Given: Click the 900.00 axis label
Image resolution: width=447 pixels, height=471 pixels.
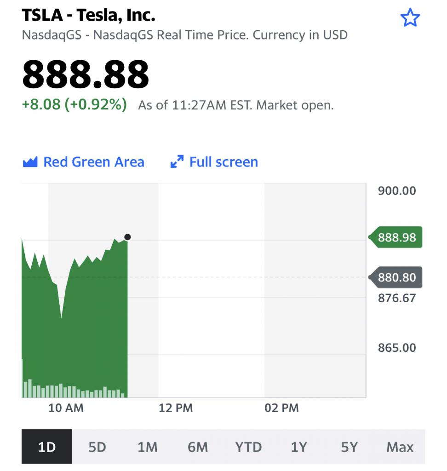Looking at the screenshot, I should (x=397, y=191).
